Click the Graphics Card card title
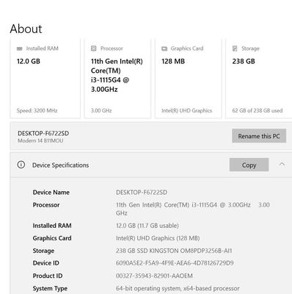Image resolution: width=292 pixels, height=294 pixels. pos(187,49)
